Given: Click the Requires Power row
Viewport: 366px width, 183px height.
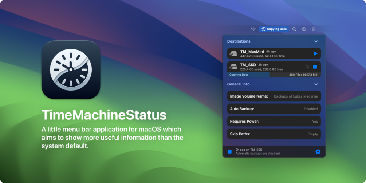Looking at the screenshot, I should 274,121.
